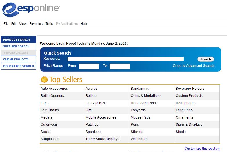The width and height of the screenshot is (227, 152).
Task: Open First Aid Kits category
Action: [95, 103]
